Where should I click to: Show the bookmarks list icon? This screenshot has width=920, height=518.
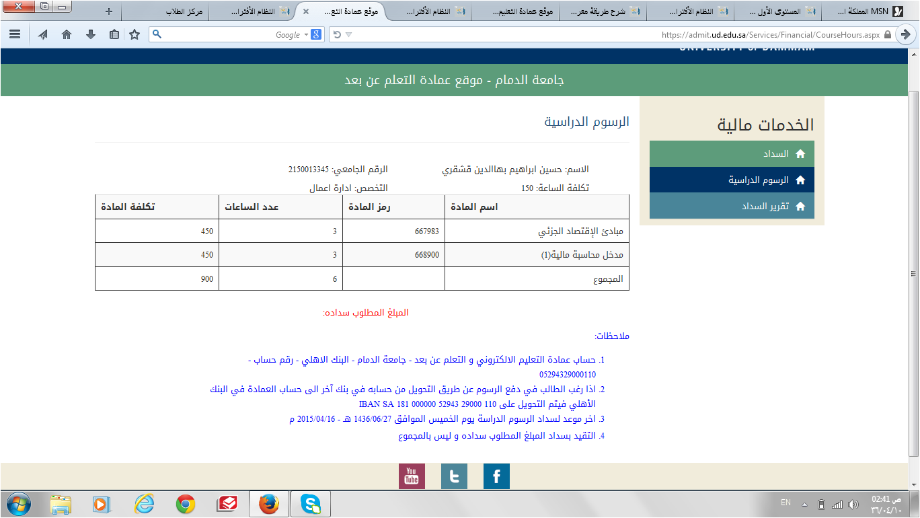pyautogui.click(x=114, y=34)
